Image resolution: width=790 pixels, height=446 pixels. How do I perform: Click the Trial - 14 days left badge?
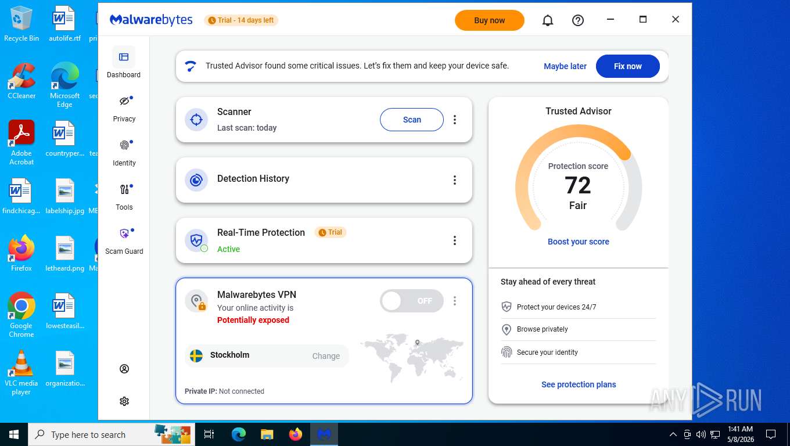[241, 20]
